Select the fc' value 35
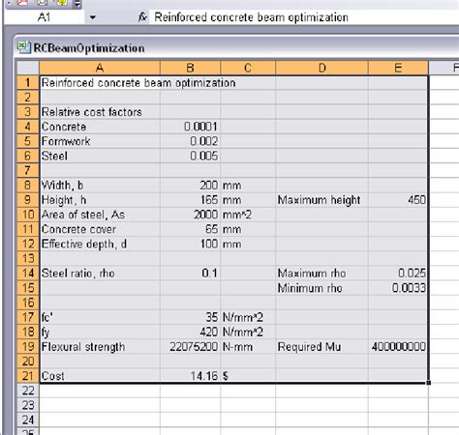 (191, 317)
